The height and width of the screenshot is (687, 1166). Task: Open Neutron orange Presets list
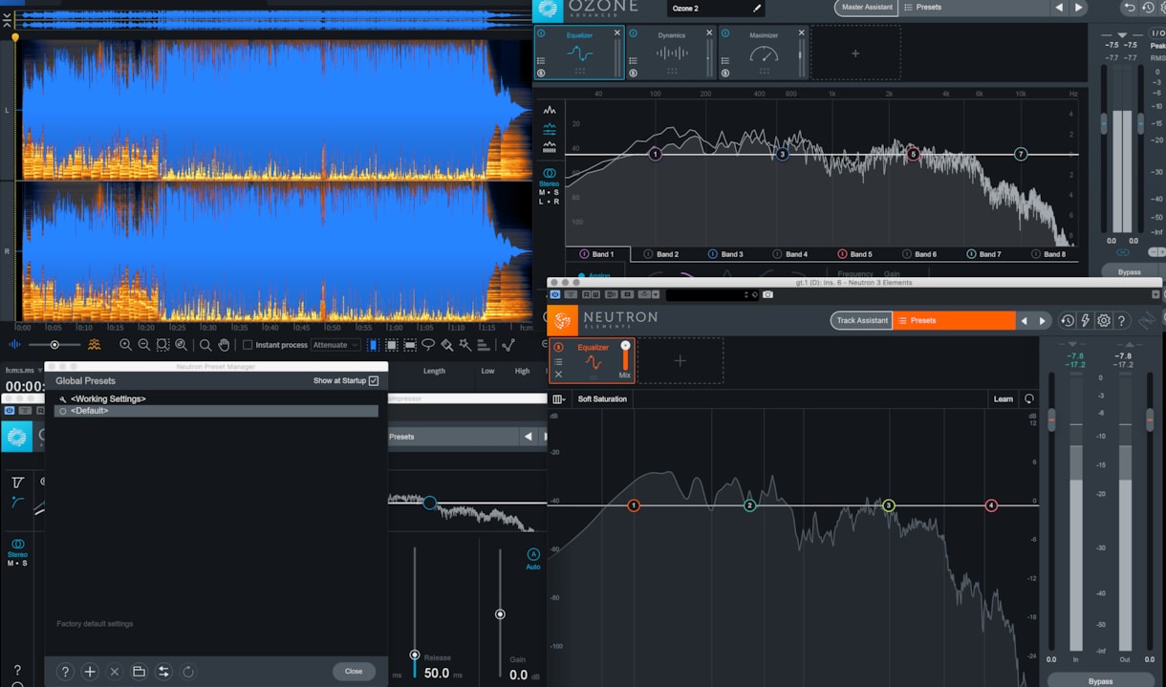(953, 321)
